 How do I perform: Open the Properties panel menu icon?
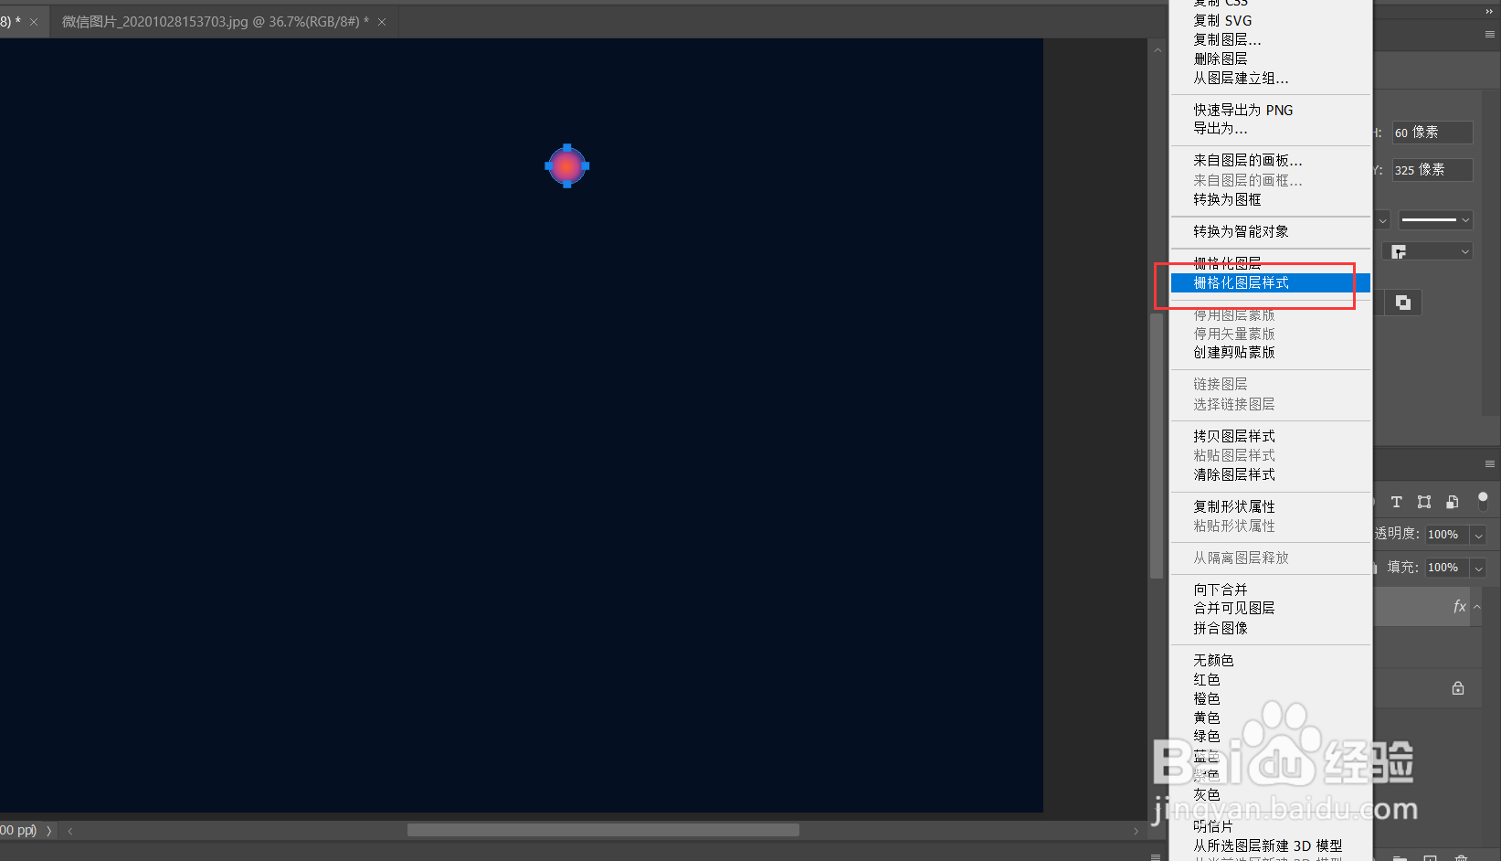coord(1489,34)
